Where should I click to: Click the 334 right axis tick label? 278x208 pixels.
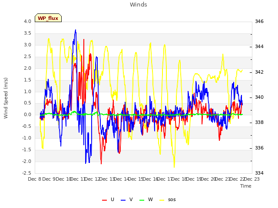click(x=259, y=173)
